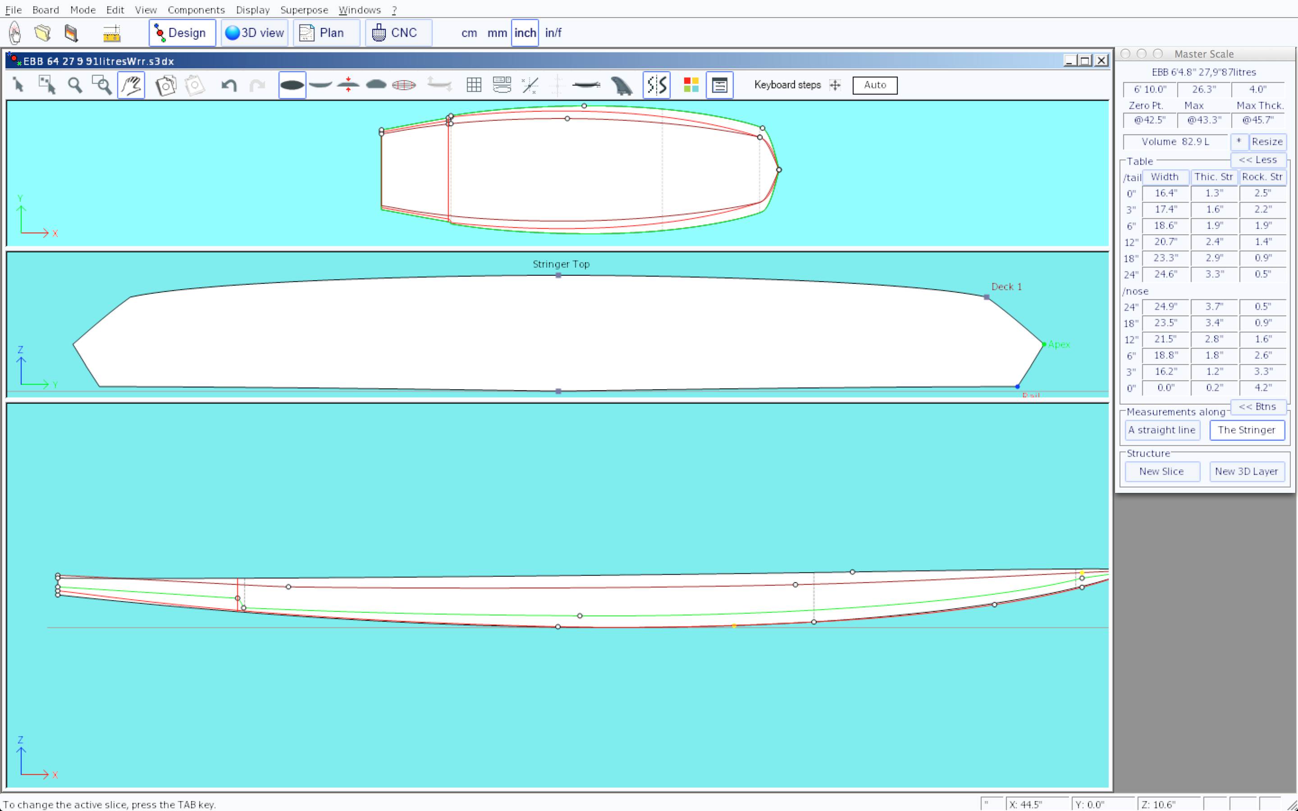Switch to the 3D view tab
The width and height of the screenshot is (1298, 811).
coord(255,33)
